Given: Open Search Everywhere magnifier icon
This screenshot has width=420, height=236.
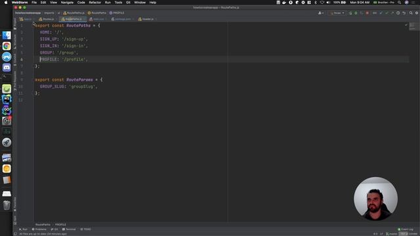Looking at the screenshot, I should 411,13.
